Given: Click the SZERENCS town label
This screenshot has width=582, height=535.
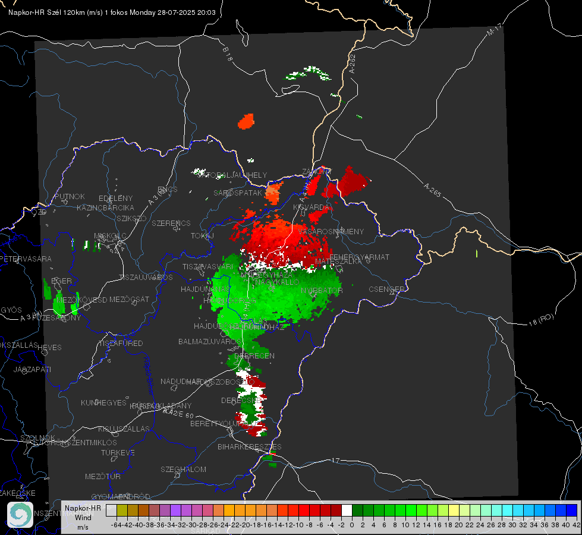Looking at the screenshot, I should tap(171, 223).
